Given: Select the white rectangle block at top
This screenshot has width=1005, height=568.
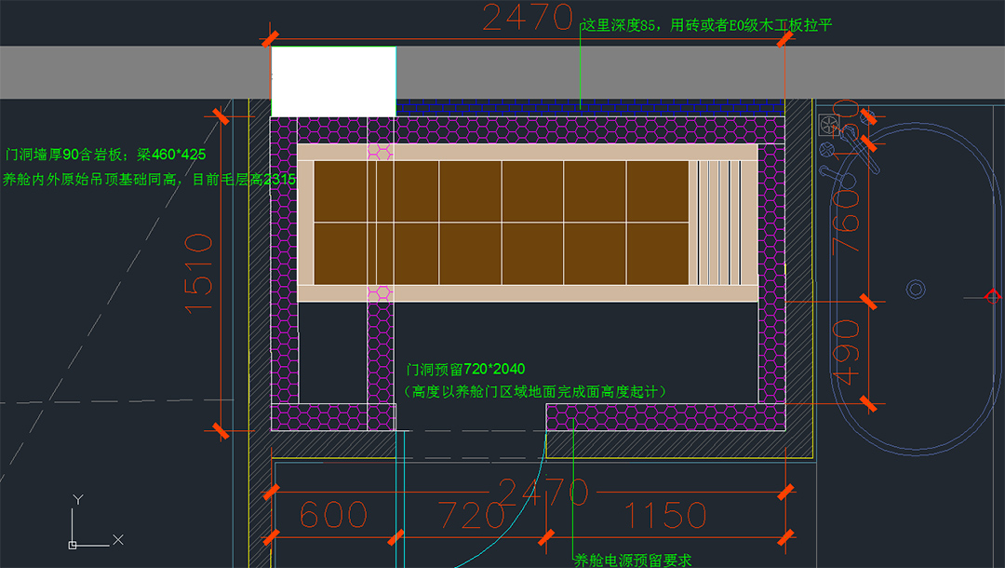Looking at the screenshot, I should [333, 81].
